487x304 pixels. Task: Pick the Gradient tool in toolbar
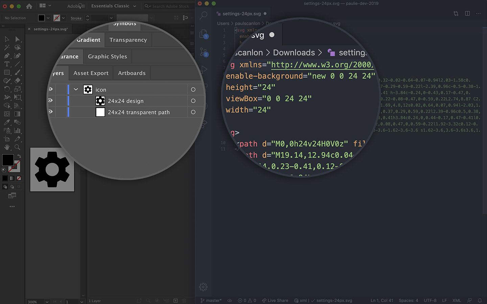[18, 114]
